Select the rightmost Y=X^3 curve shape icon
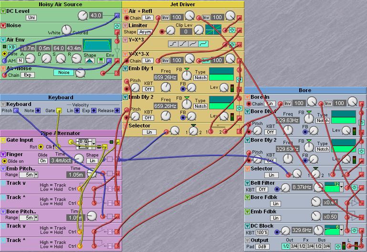Image resolution: width=367 pixels, height=252 pixels. [204, 44]
